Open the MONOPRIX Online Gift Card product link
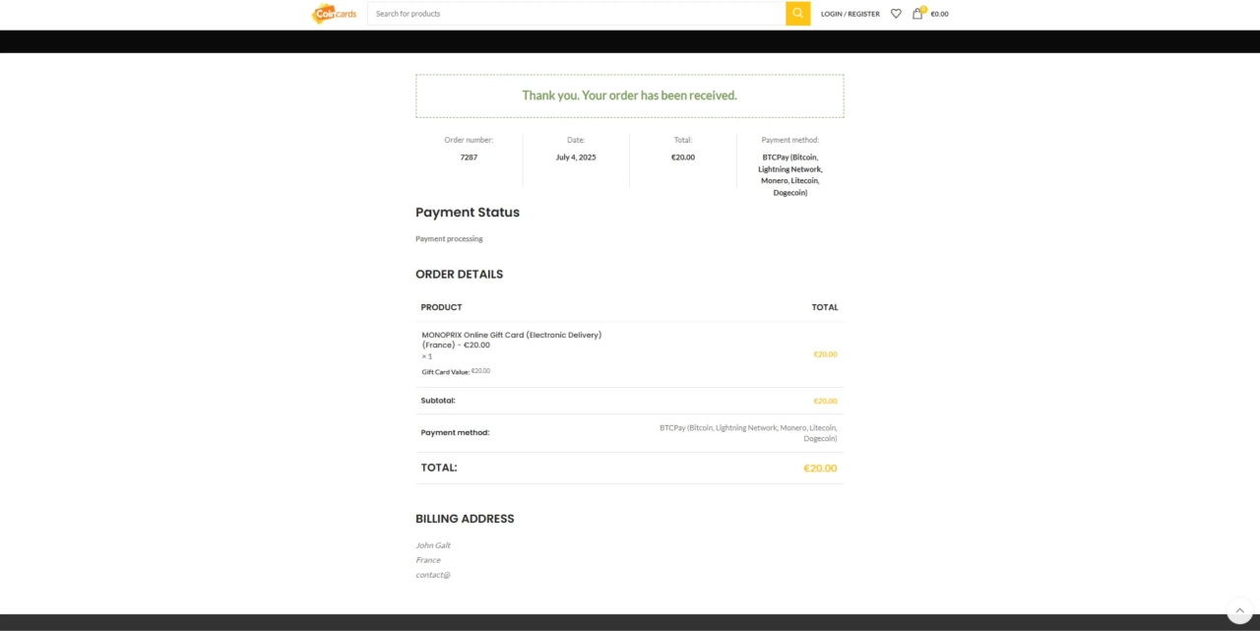This screenshot has height=631, width=1260. pyautogui.click(x=511, y=340)
